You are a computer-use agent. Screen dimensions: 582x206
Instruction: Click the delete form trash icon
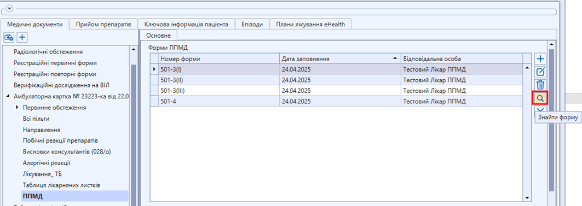pyautogui.click(x=540, y=85)
